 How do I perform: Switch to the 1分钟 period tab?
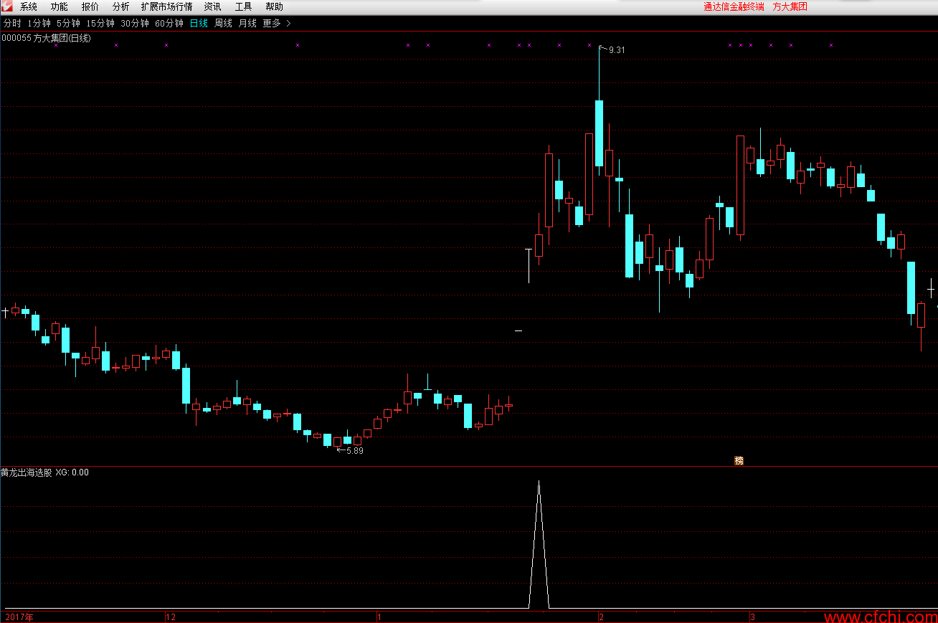click(39, 23)
